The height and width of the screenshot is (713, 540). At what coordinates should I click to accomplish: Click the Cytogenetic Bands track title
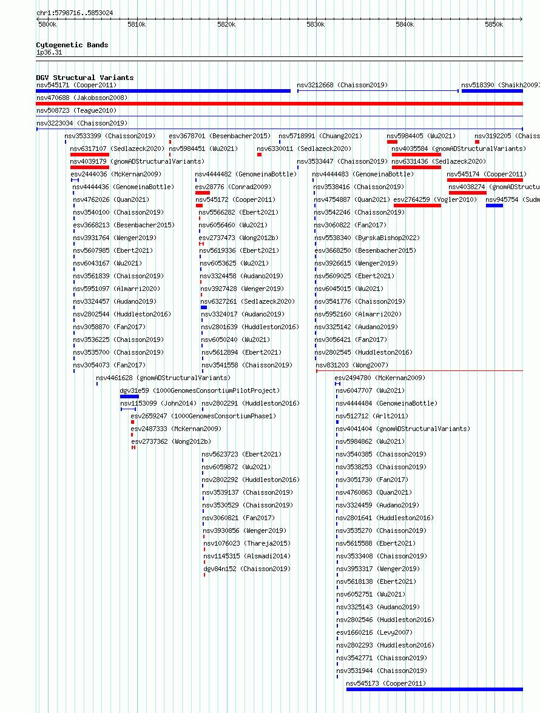coord(72,45)
